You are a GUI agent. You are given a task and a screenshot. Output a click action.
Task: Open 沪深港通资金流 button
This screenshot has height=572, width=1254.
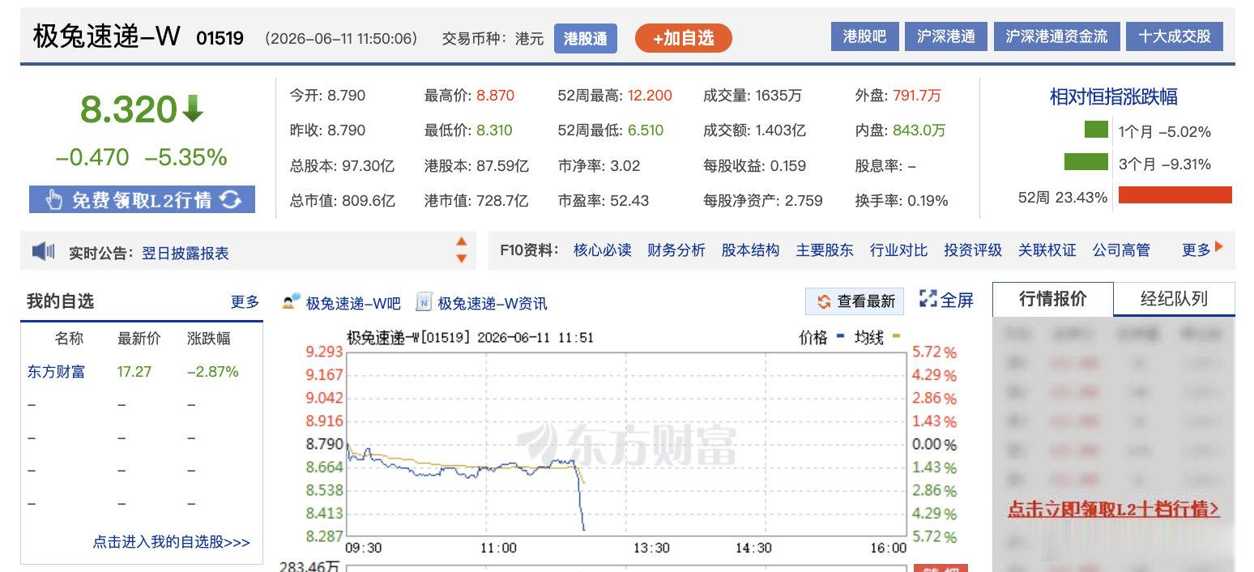pyautogui.click(x=1056, y=36)
